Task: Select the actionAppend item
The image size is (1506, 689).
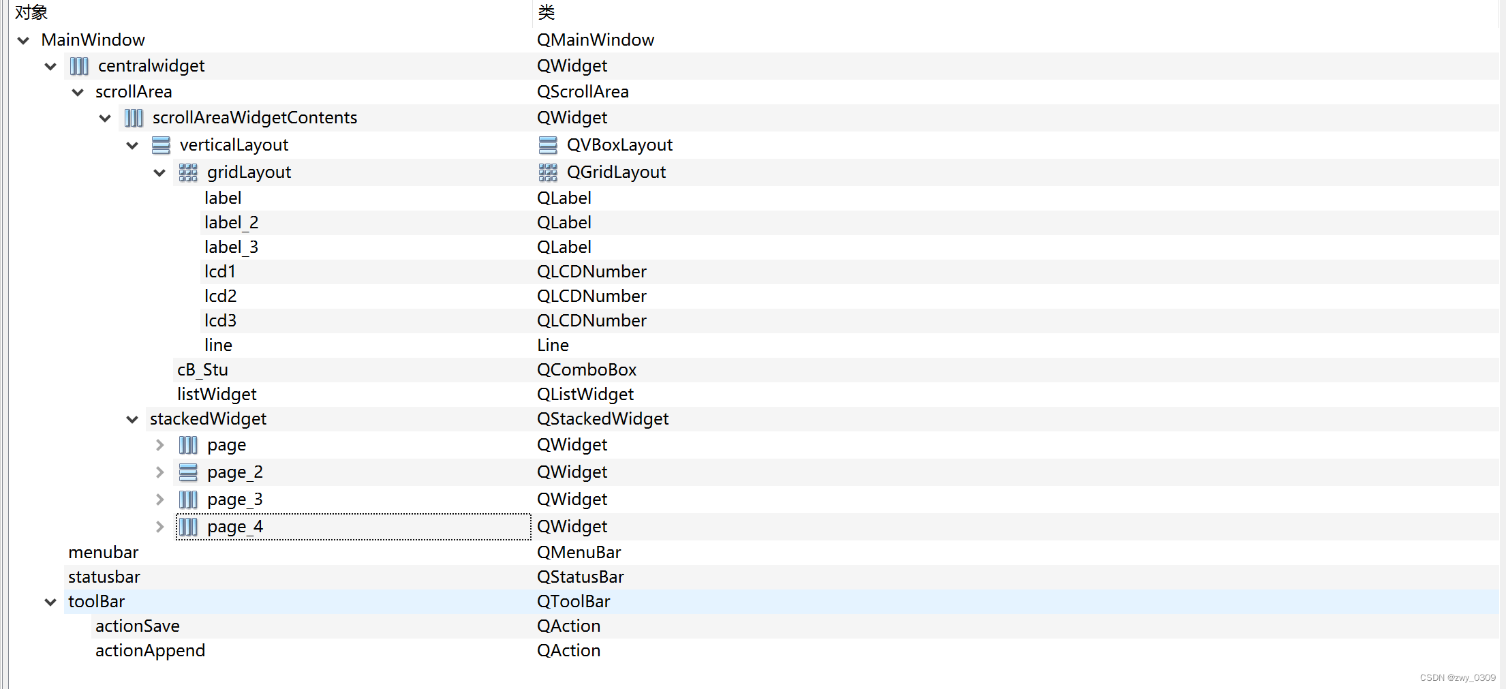Action: coord(150,651)
